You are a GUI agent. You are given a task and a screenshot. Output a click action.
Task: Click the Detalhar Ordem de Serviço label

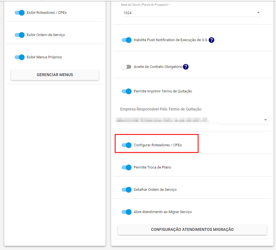[155, 190]
